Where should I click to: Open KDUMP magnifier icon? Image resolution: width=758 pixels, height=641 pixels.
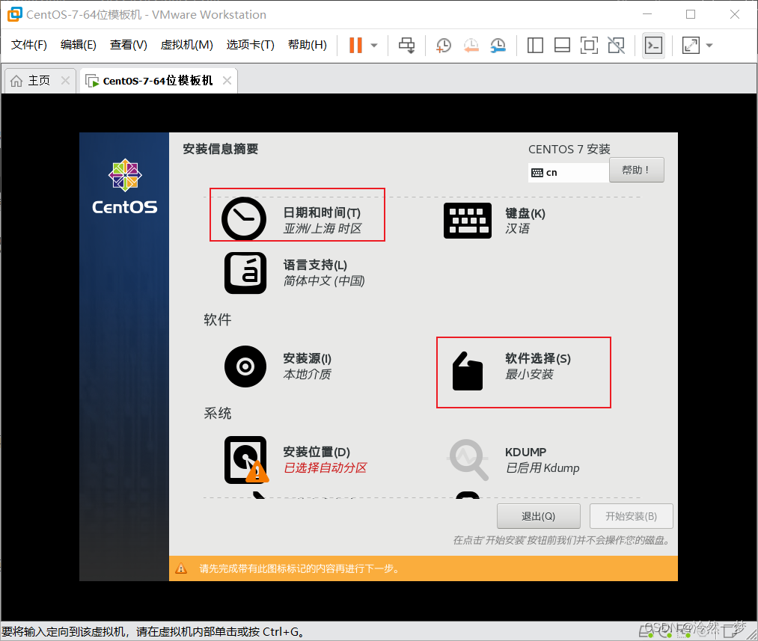point(469,459)
